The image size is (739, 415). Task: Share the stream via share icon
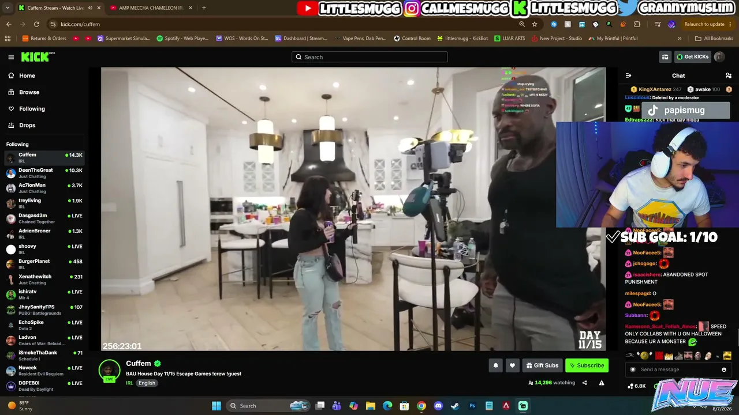click(x=584, y=383)
